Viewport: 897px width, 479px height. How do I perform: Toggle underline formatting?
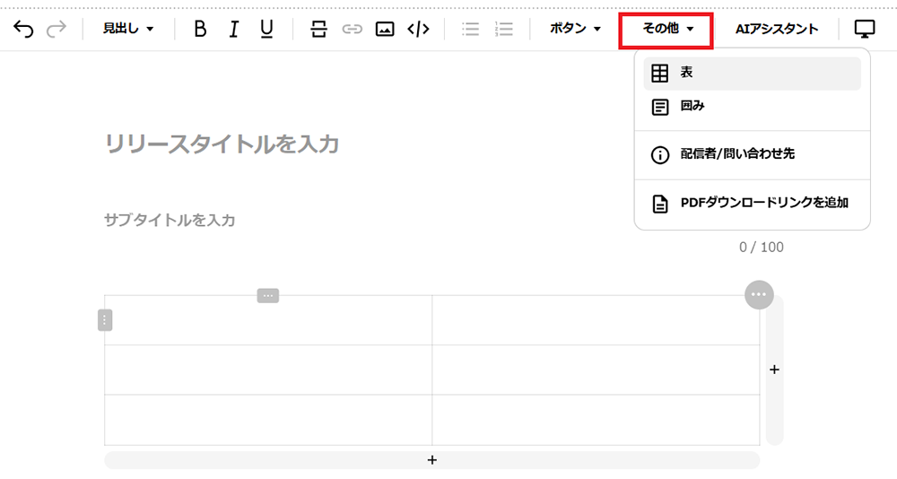pos(266,30)
